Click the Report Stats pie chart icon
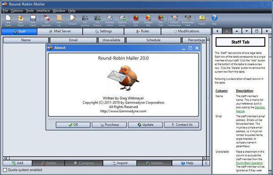Viewport: 273px width, 175px height. 136,20
